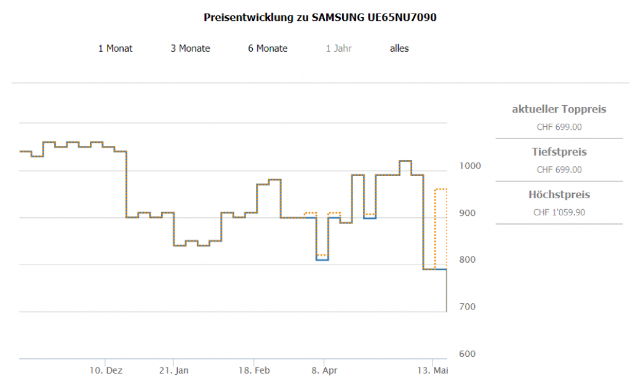
Task: Click the blue line dip near 8. Apr
Action: click(322, 260)
